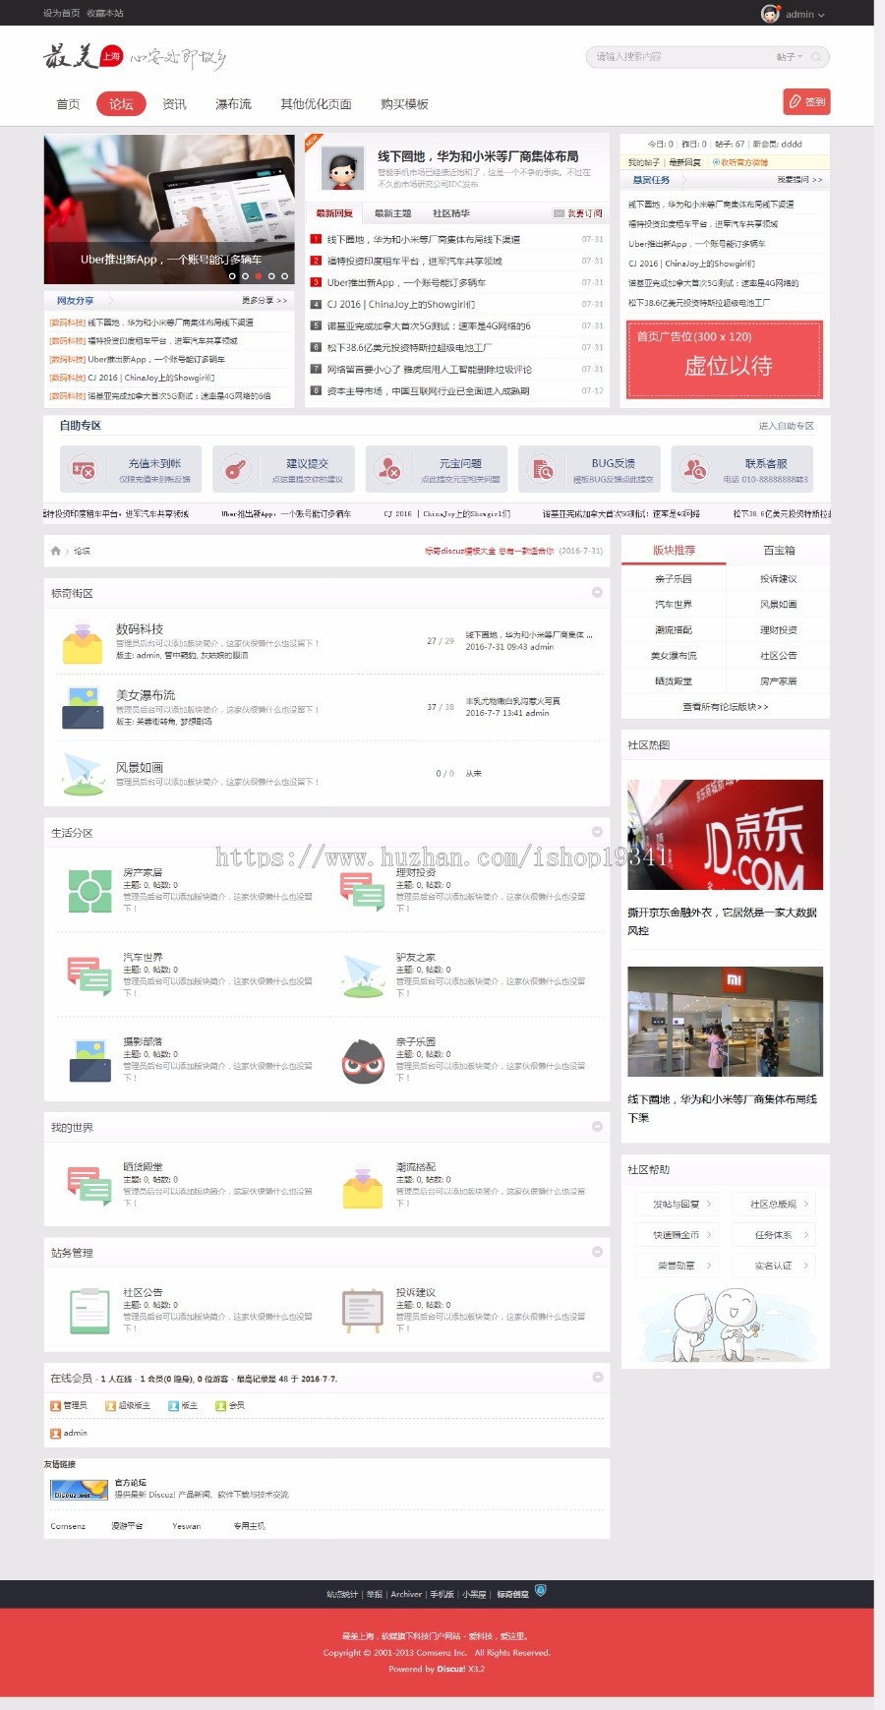This screenshot has width=885, height=1710.
Task: Click 收藏本站 in top bar
Action: [105, 13]
